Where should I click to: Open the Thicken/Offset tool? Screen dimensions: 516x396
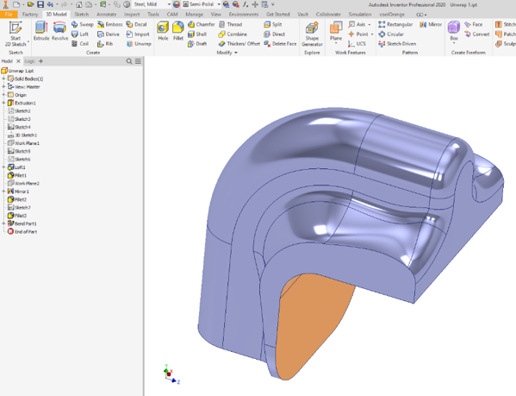pyautogui.click(x=239, y=43)
